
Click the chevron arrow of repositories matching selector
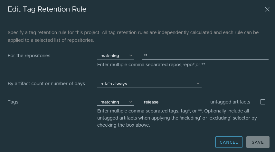(x=131, y=56)
